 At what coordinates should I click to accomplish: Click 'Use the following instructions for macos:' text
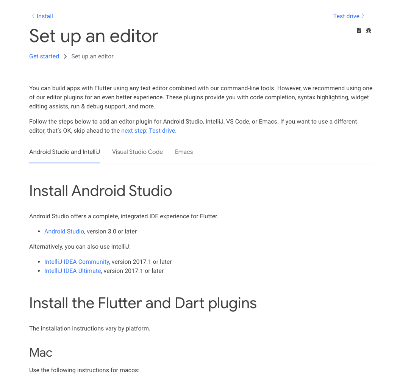84,370
